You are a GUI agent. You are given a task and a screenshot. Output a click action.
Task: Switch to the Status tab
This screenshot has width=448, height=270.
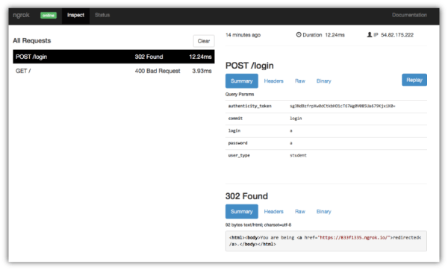pyautogui.click(x=102, y=15)
